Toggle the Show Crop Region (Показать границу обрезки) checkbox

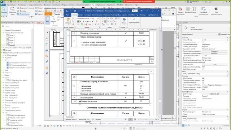click(x=203, y=81)
